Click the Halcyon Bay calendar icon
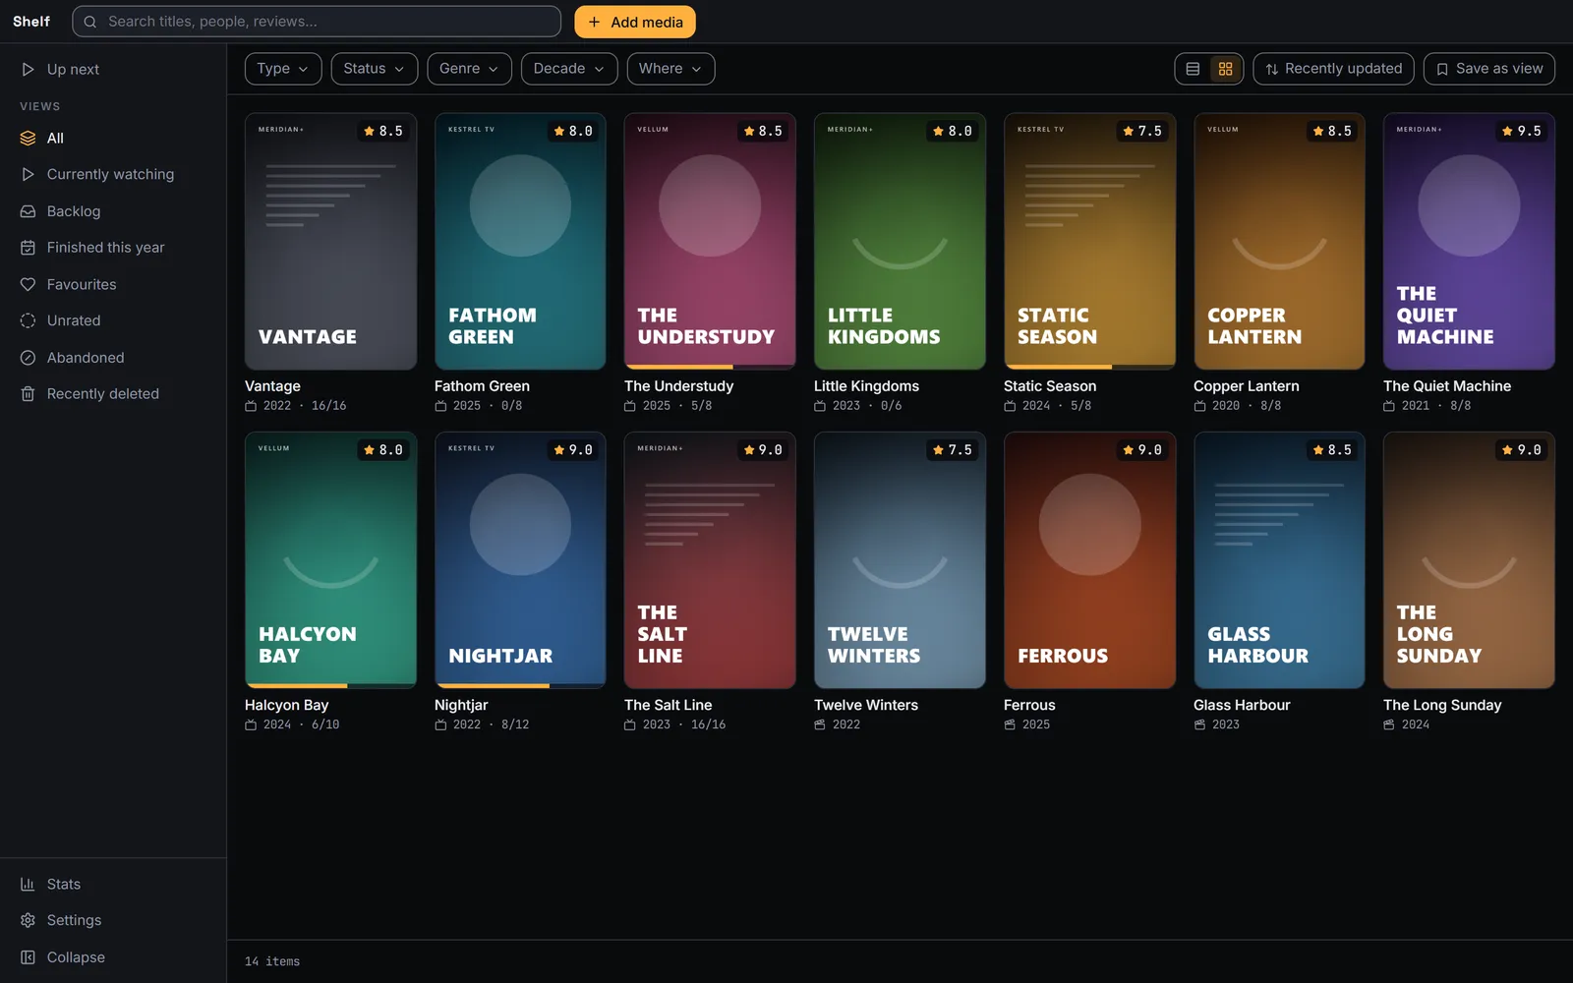This screenshot has height=983, width=1573. (251, 724)
